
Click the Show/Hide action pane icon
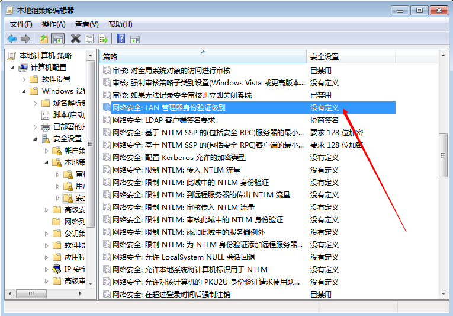135,39
